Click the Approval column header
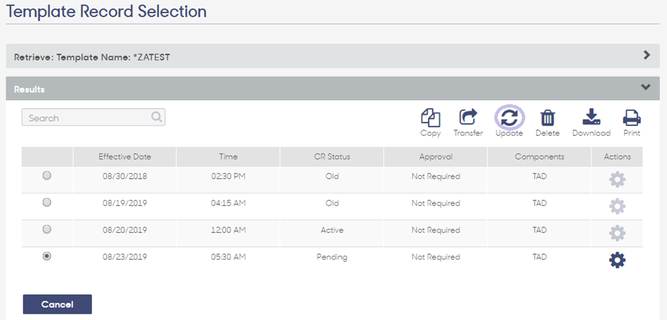The width and height of the screenshot is (667, 320). click(436, 157)
